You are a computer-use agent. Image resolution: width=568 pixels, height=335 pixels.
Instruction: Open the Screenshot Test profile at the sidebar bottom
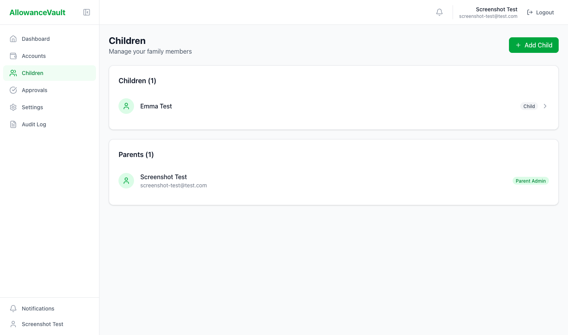(43, 324)
